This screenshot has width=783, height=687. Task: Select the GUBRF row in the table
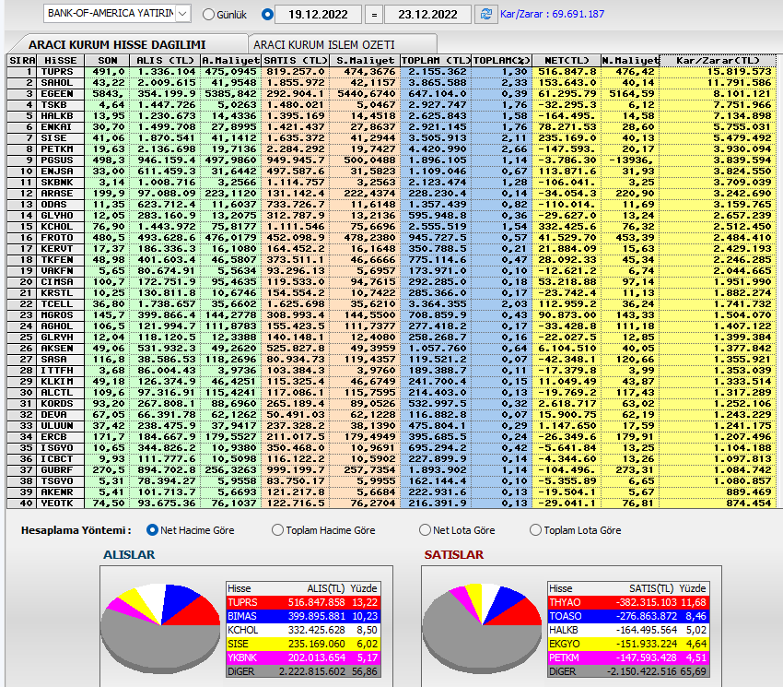point(391,470)
